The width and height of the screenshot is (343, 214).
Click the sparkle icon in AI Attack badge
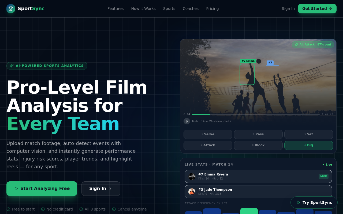(x=296, y=45)
